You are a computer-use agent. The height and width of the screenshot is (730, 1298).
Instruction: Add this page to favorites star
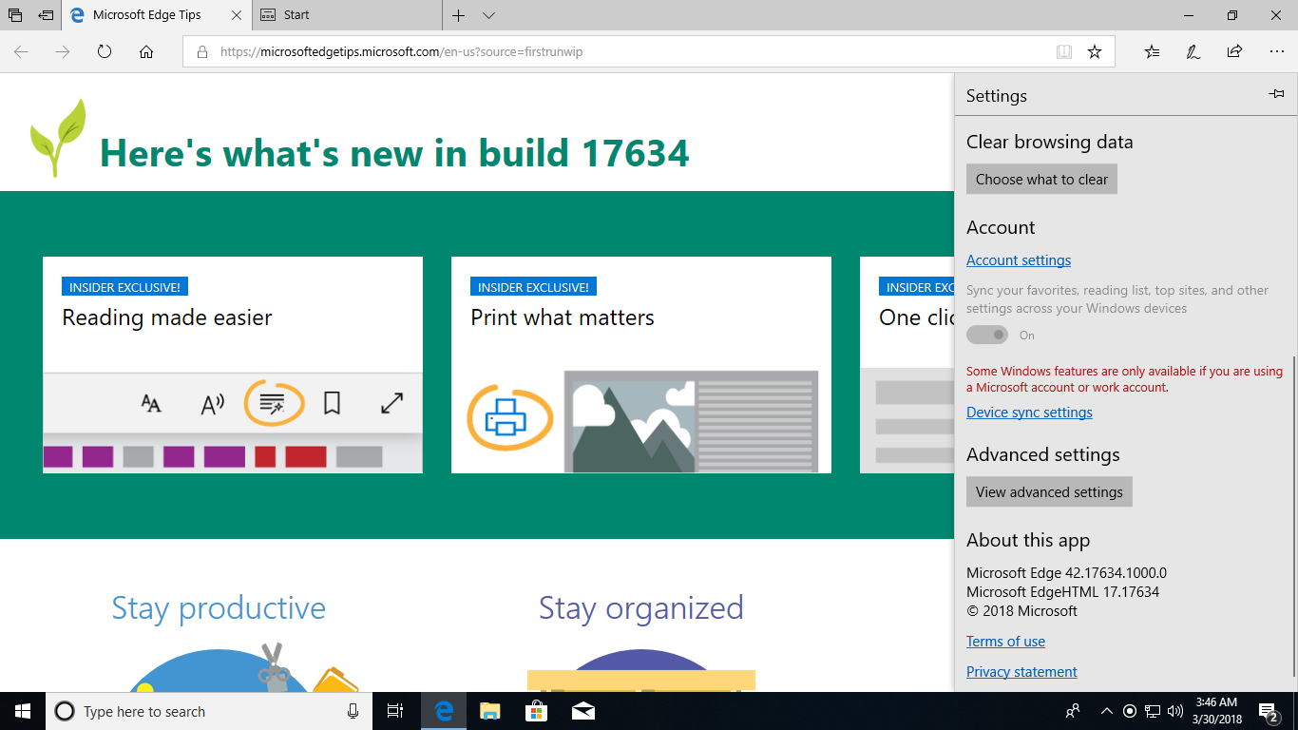click(1095, 52)
